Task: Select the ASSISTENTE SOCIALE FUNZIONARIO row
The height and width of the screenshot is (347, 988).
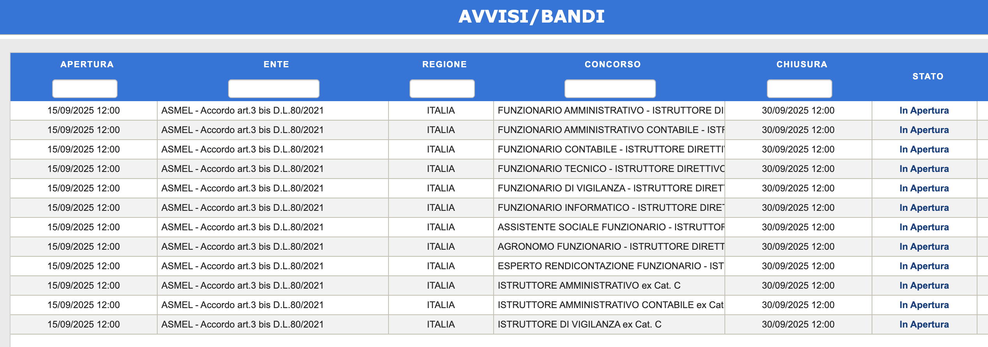Action: pos(610,227)
